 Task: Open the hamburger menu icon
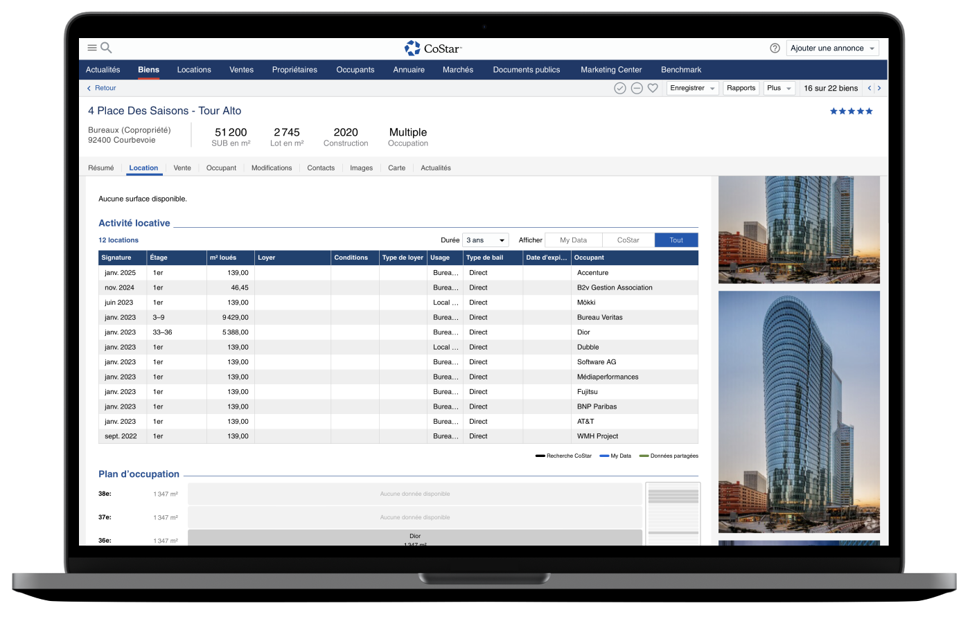pyautogui.click(x=91, y=48)
